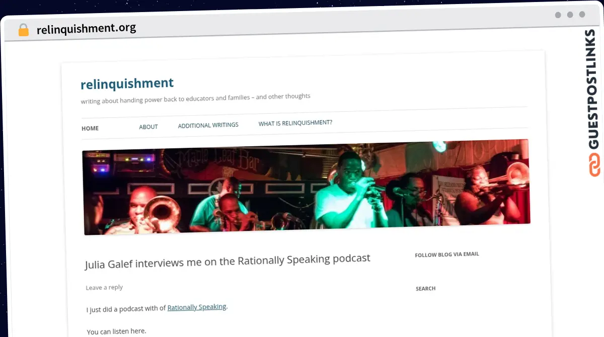Go to the HOME menu item

[x=90, y=128]
